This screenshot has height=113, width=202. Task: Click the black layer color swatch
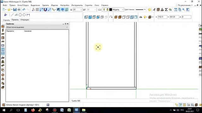tap(110, 10)
